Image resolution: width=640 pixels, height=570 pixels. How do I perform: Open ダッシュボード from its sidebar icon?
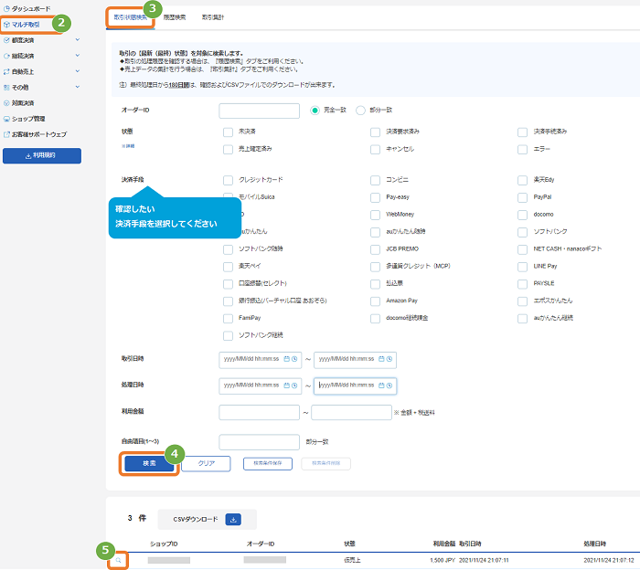click(6, 8)
